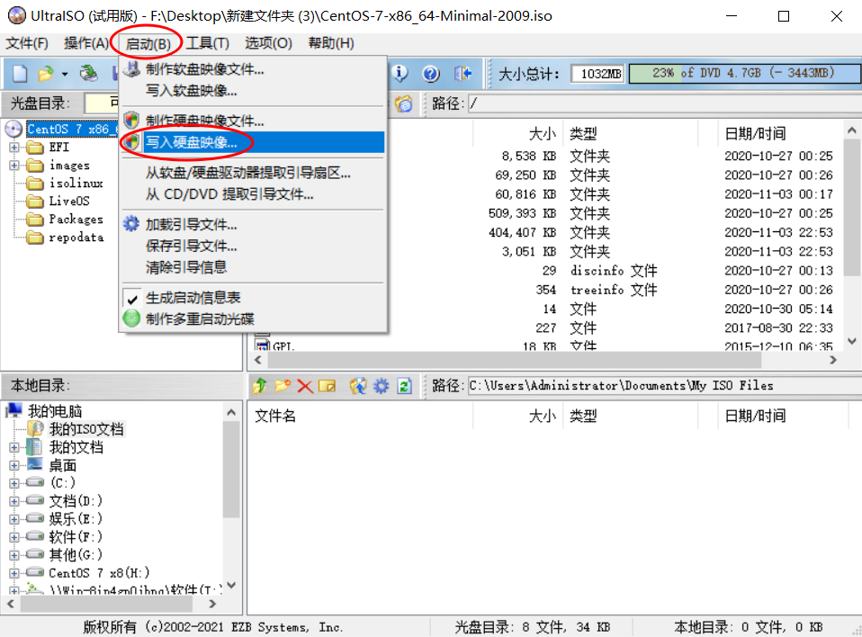
Task: Click the 文件名 column header in local list
Action: click(360, 416)
